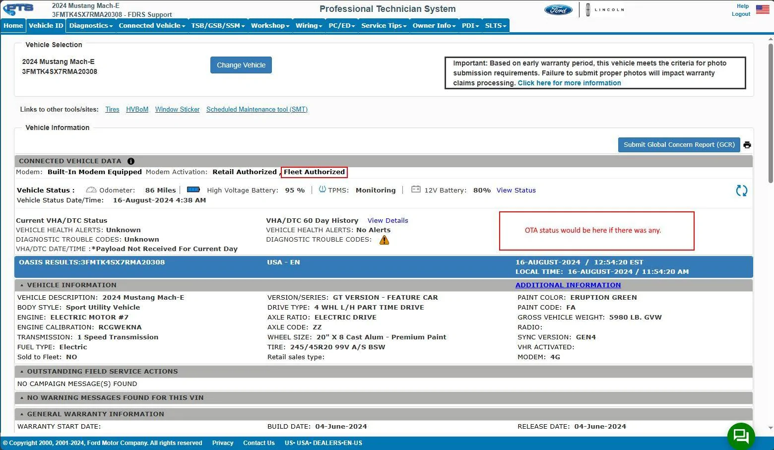Open the Tires tool link

(x=112, y=110)
